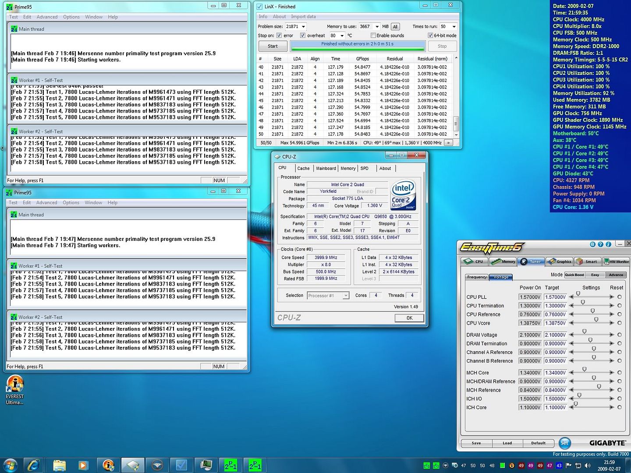Screen dimensions: 631x473
Task: Enable sounds checkbox in LinX
Action: [x=373, y=35]
